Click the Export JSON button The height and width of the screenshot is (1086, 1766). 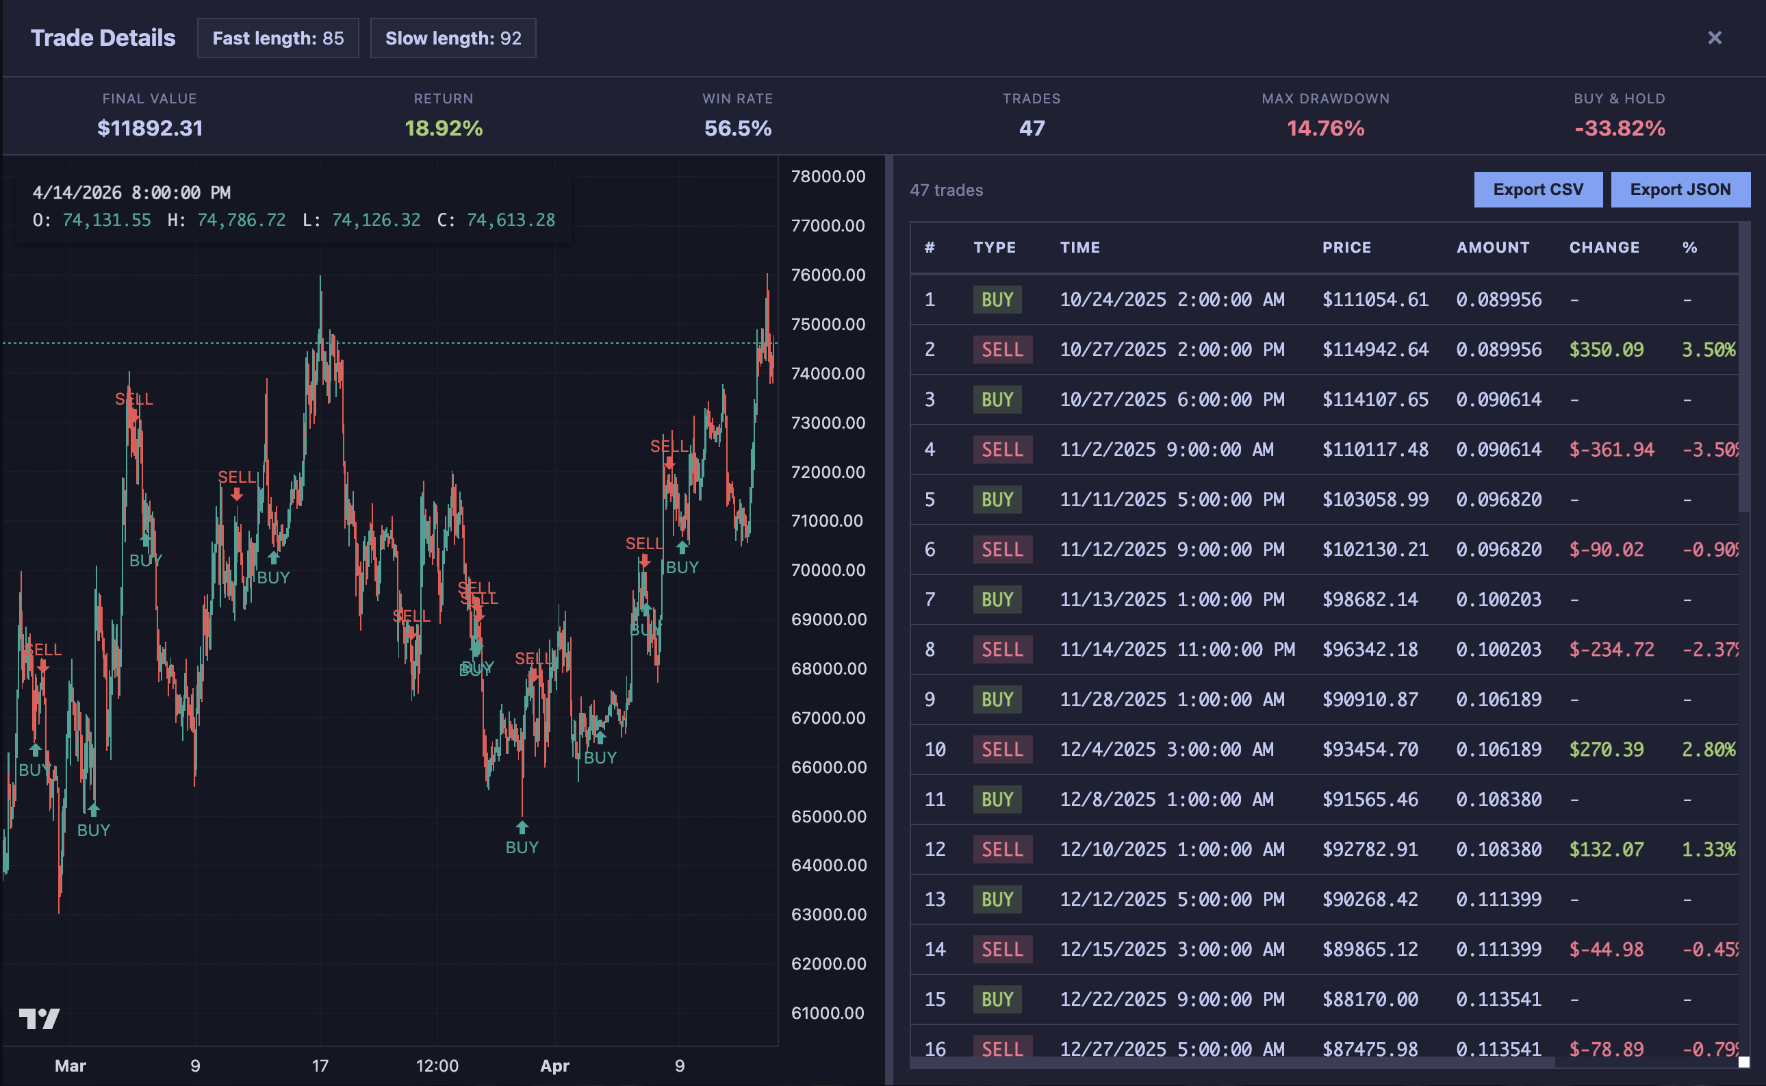click(1680, 190)
